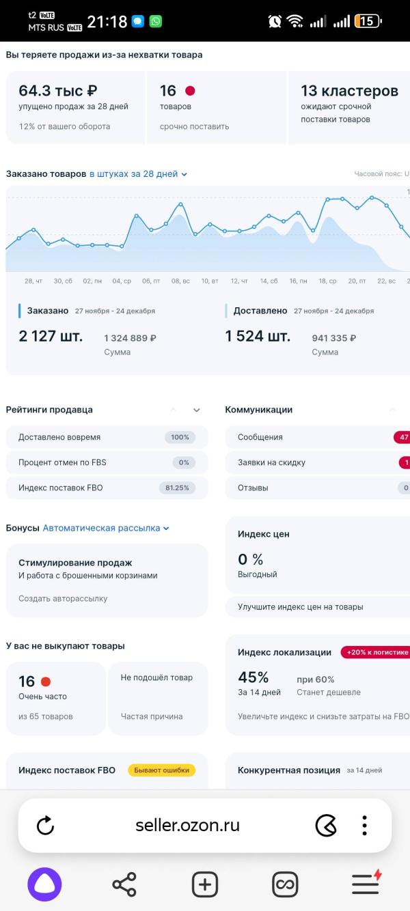Expand seller ratings with down chevron
The width and height of the screenshot is (410, 911).
tap(197, 410)
